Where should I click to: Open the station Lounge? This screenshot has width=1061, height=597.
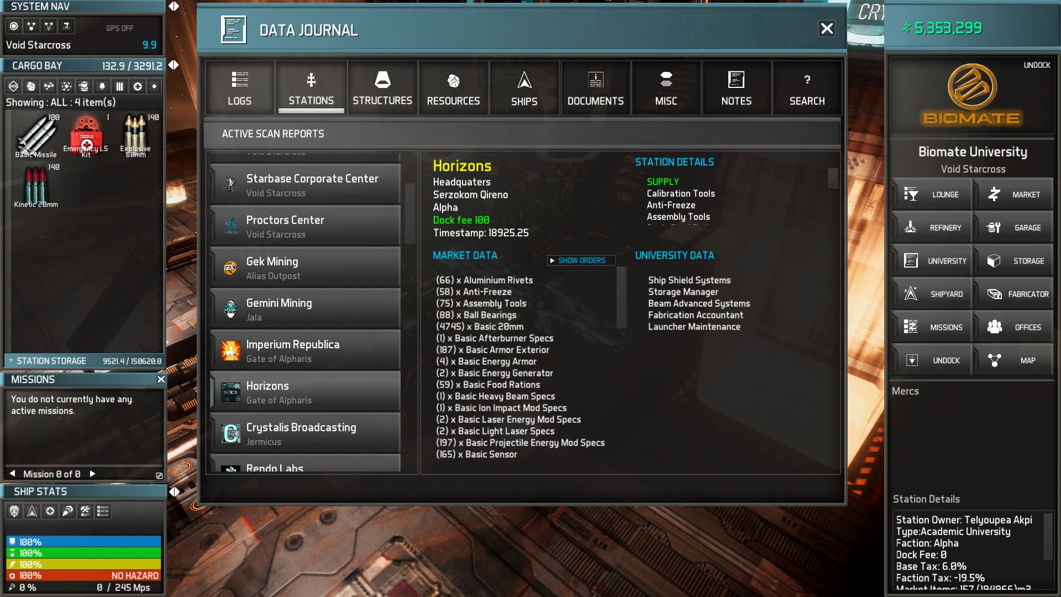pos(932,195)
